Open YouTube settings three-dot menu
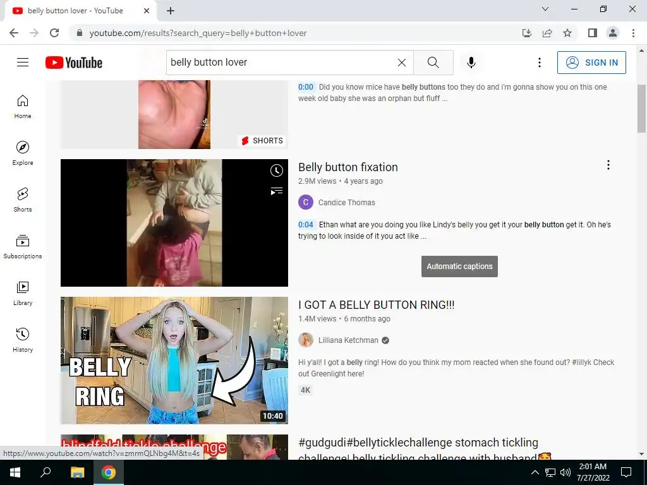 (x=540, y=63)
